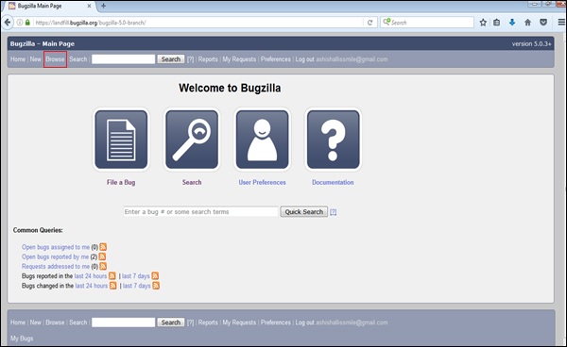Open 'Open bugs assigned to me' query
This screenshot has width=567, height=347.
(x=56, y=247)
